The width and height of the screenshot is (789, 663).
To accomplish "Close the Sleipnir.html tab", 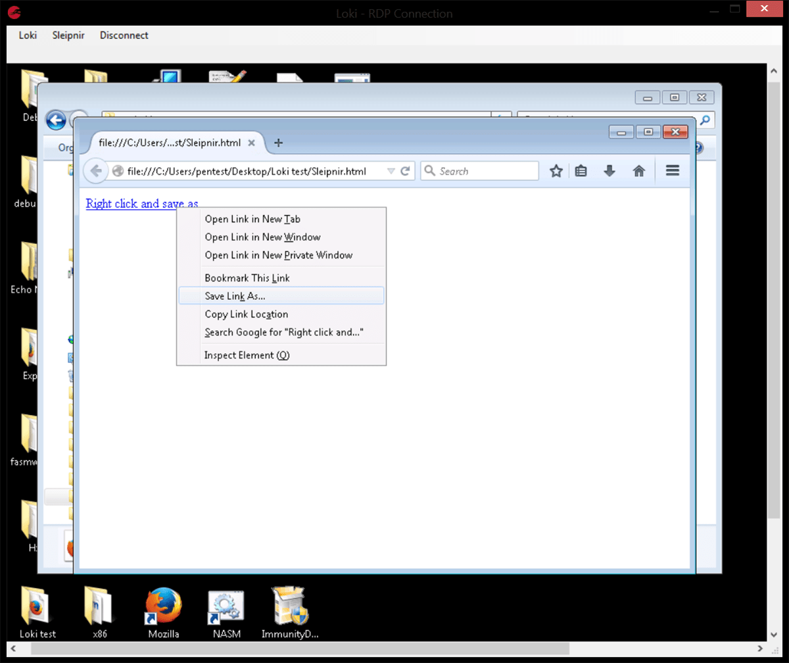I will [252, 143].
